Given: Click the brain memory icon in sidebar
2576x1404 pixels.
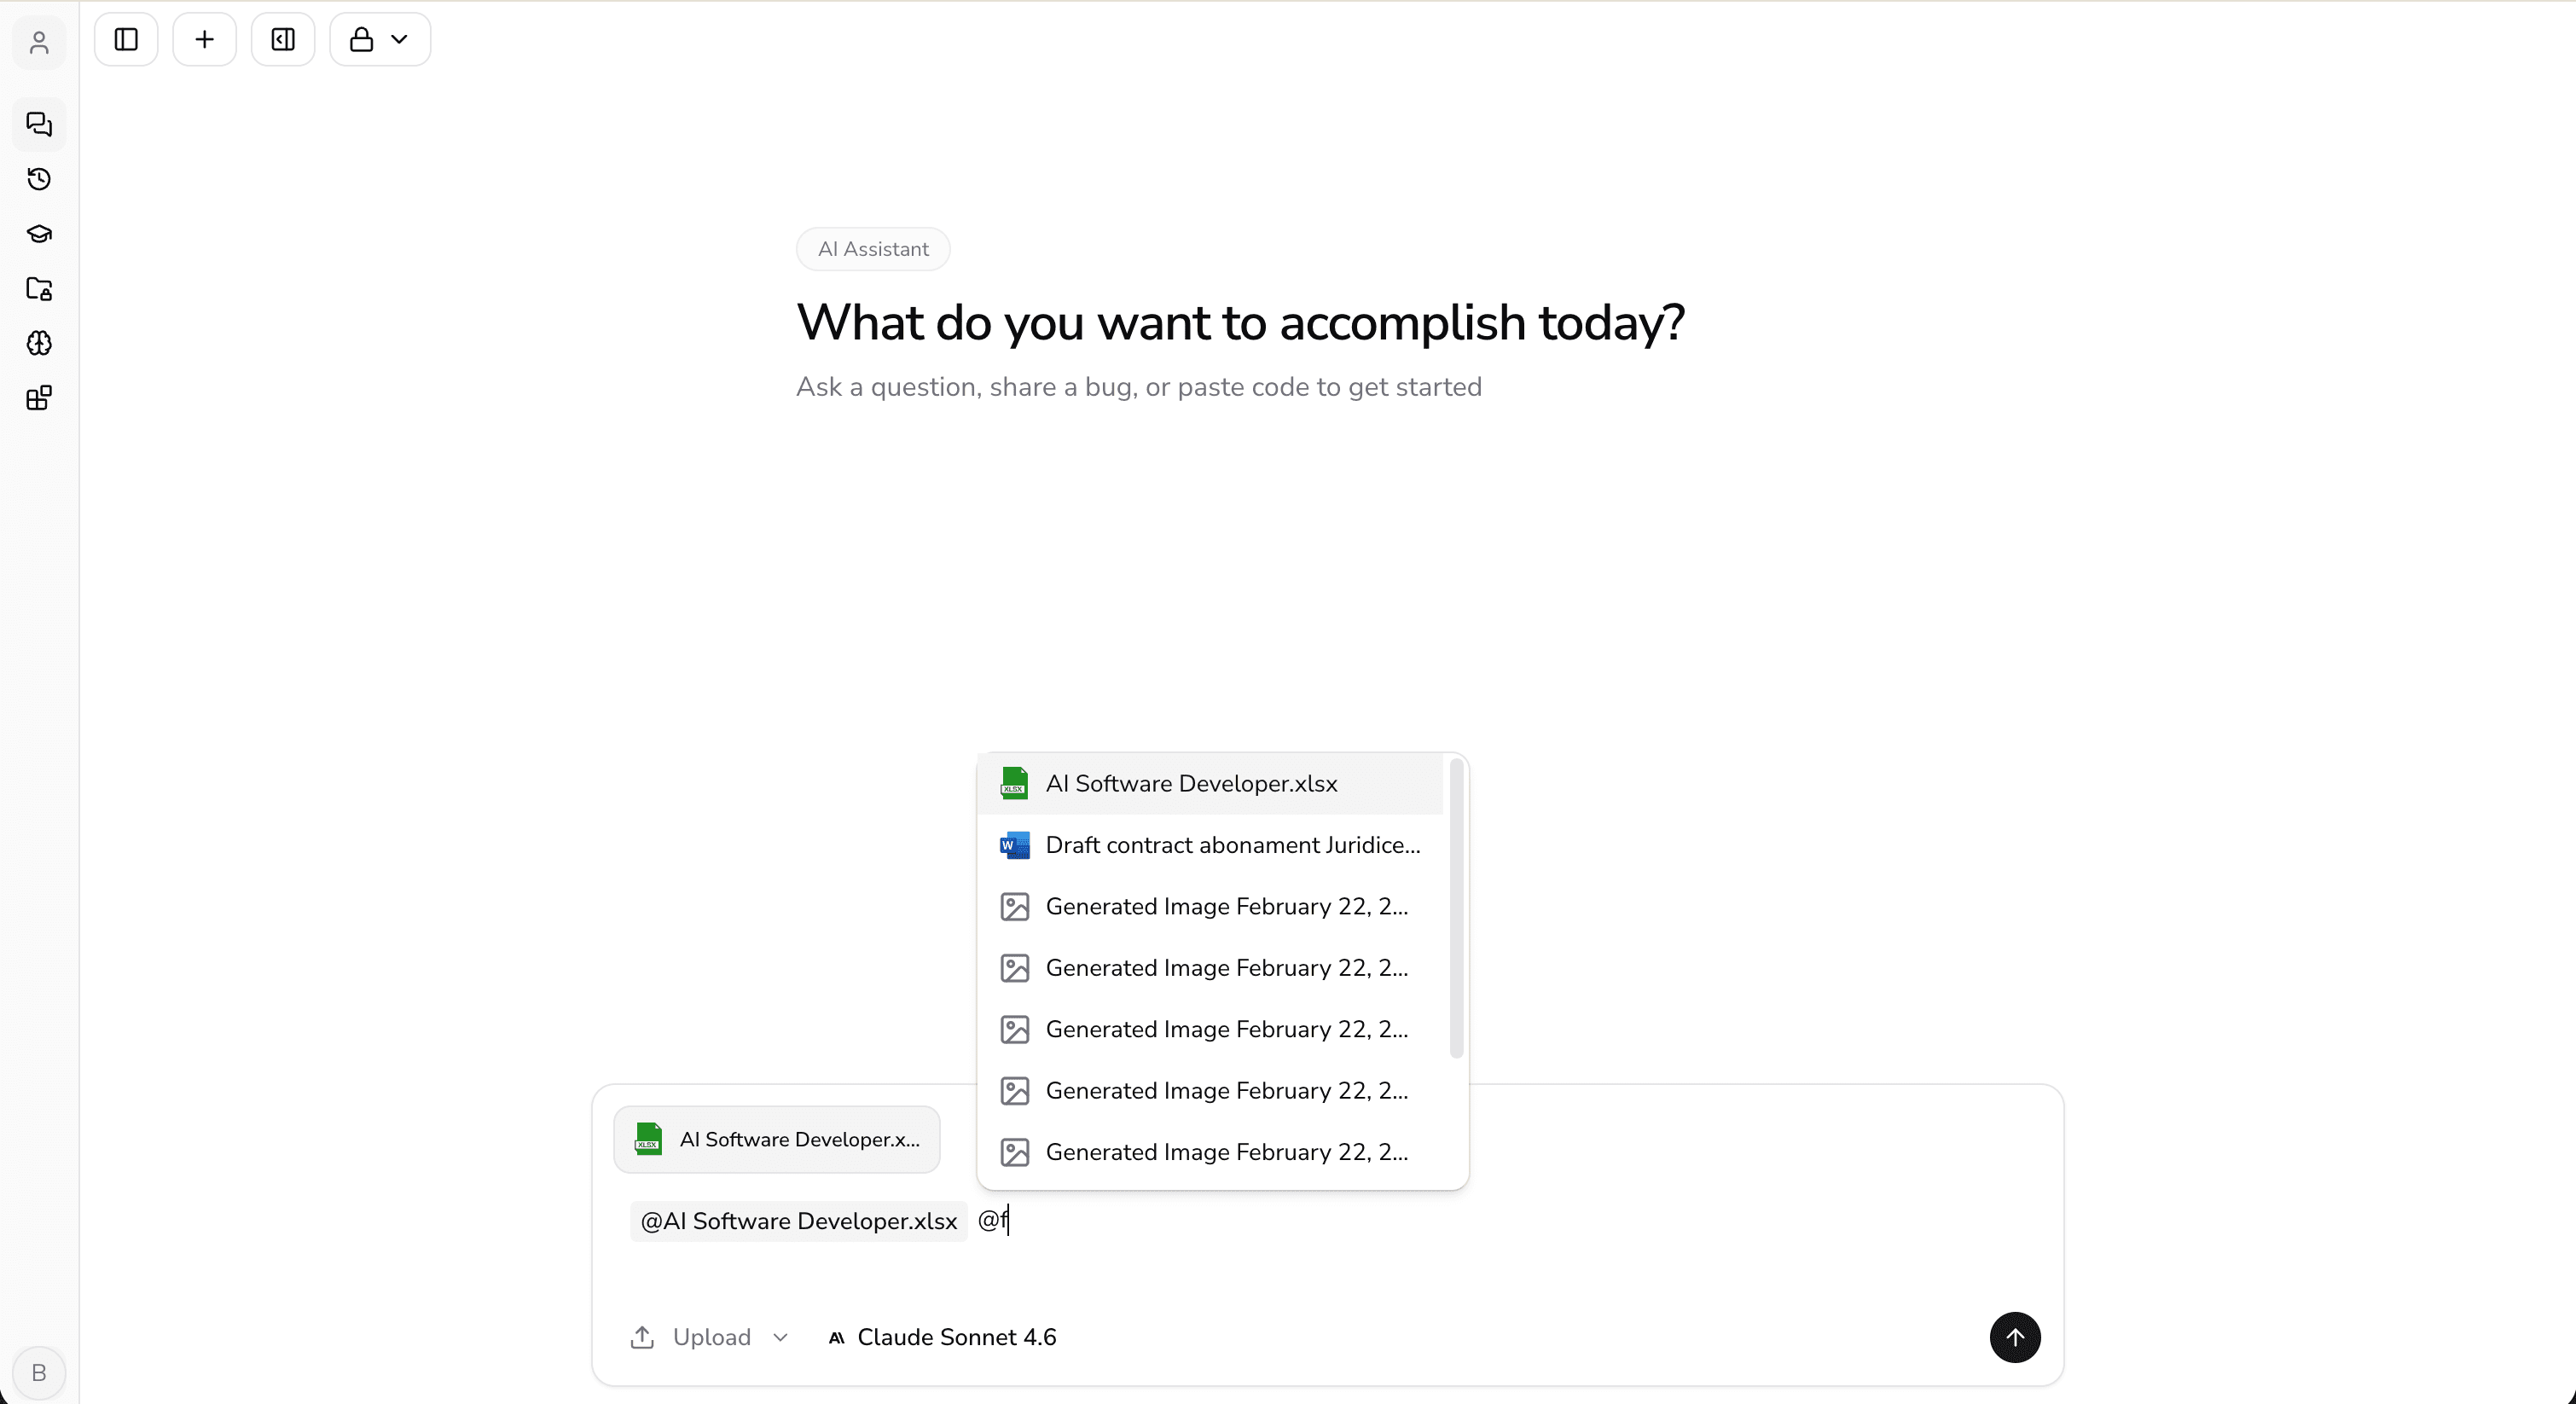Looking at the screenshot, I should click(39, 343).
